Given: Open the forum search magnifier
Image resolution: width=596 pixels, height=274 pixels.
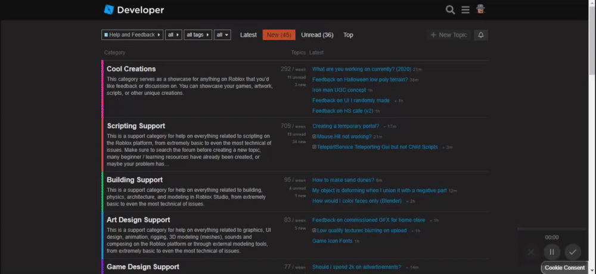Looking at the screenshot, I should 451,10.
